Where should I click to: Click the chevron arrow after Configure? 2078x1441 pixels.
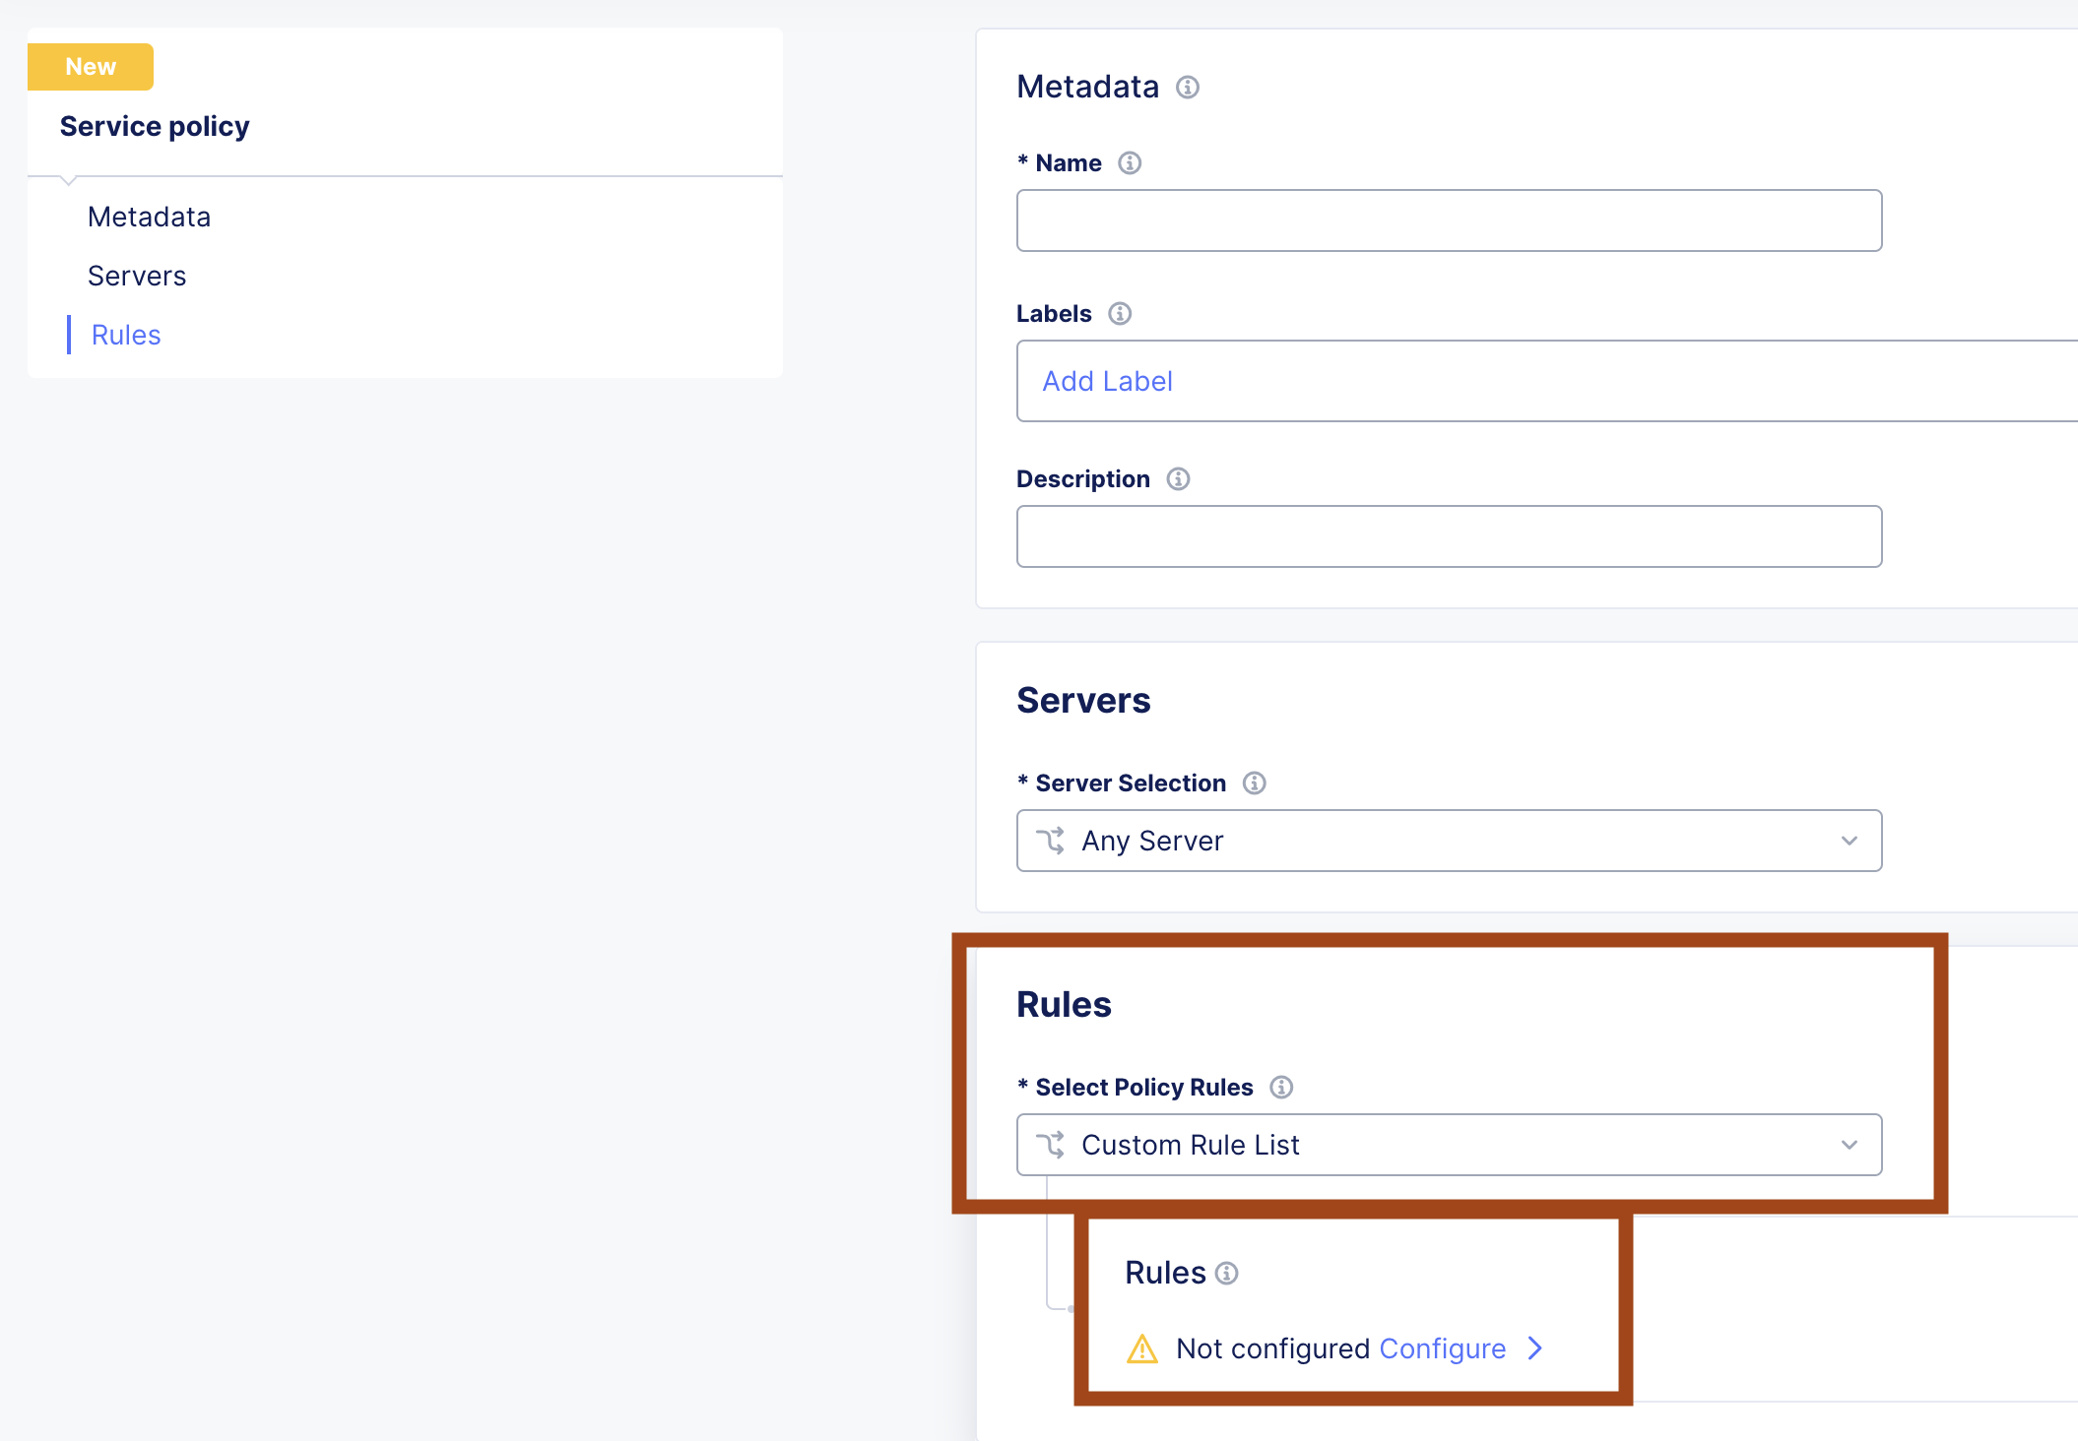[1535, 1349]
